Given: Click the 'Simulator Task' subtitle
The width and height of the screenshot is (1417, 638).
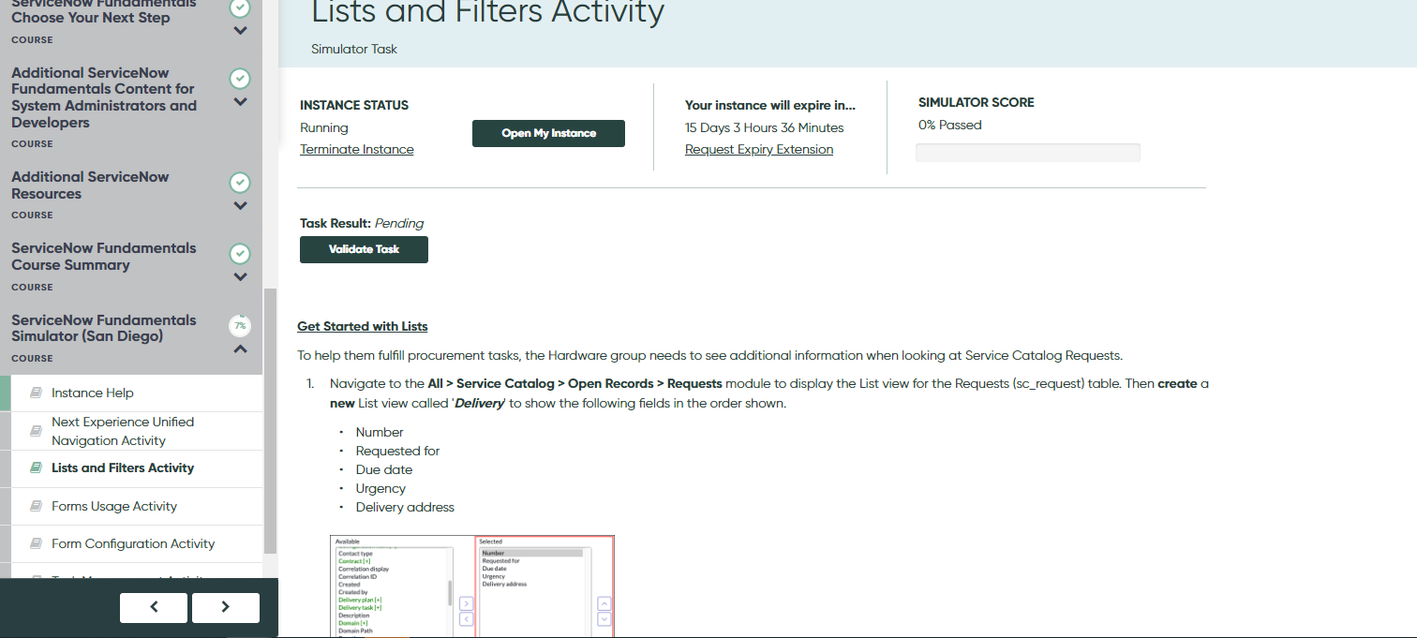Looking at the screenshot, I should pyautogui.click(x=354, y=49).
